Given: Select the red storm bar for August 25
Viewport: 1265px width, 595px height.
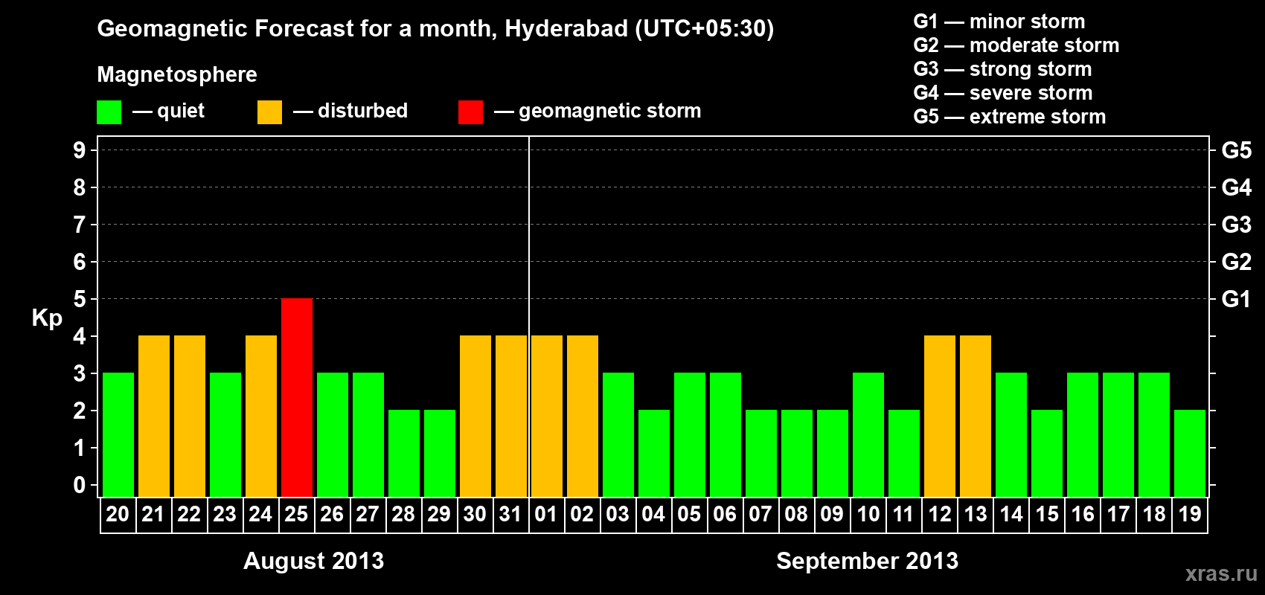Looking at the screenshot, I should [297, 398].
